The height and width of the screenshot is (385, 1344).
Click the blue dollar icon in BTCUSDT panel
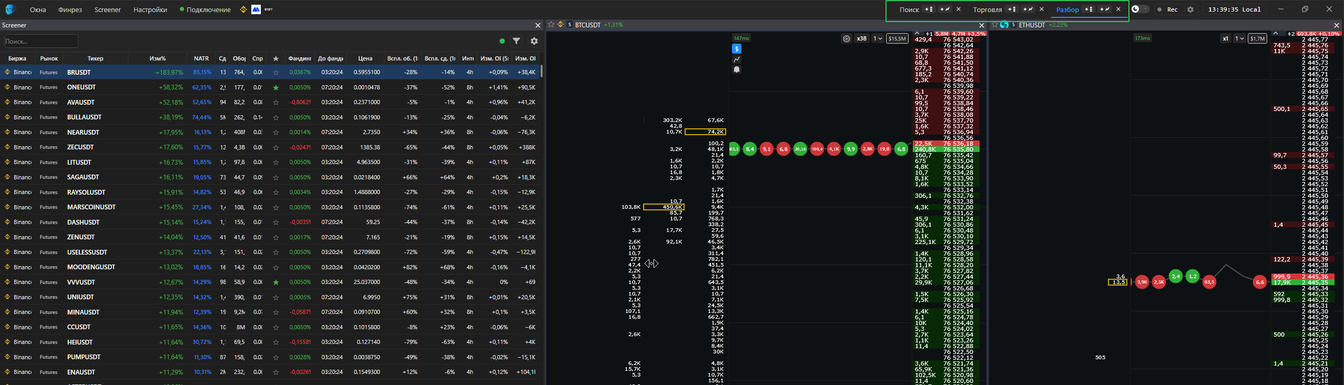(737, 48)
